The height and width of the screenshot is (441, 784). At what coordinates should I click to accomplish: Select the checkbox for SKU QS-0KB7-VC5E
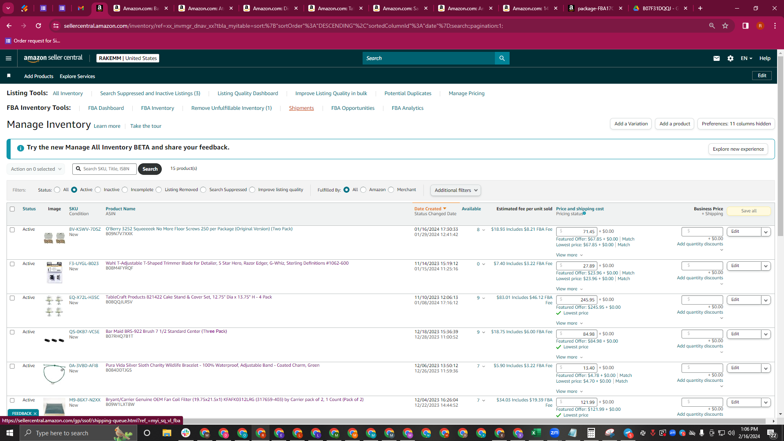point(12,332)
